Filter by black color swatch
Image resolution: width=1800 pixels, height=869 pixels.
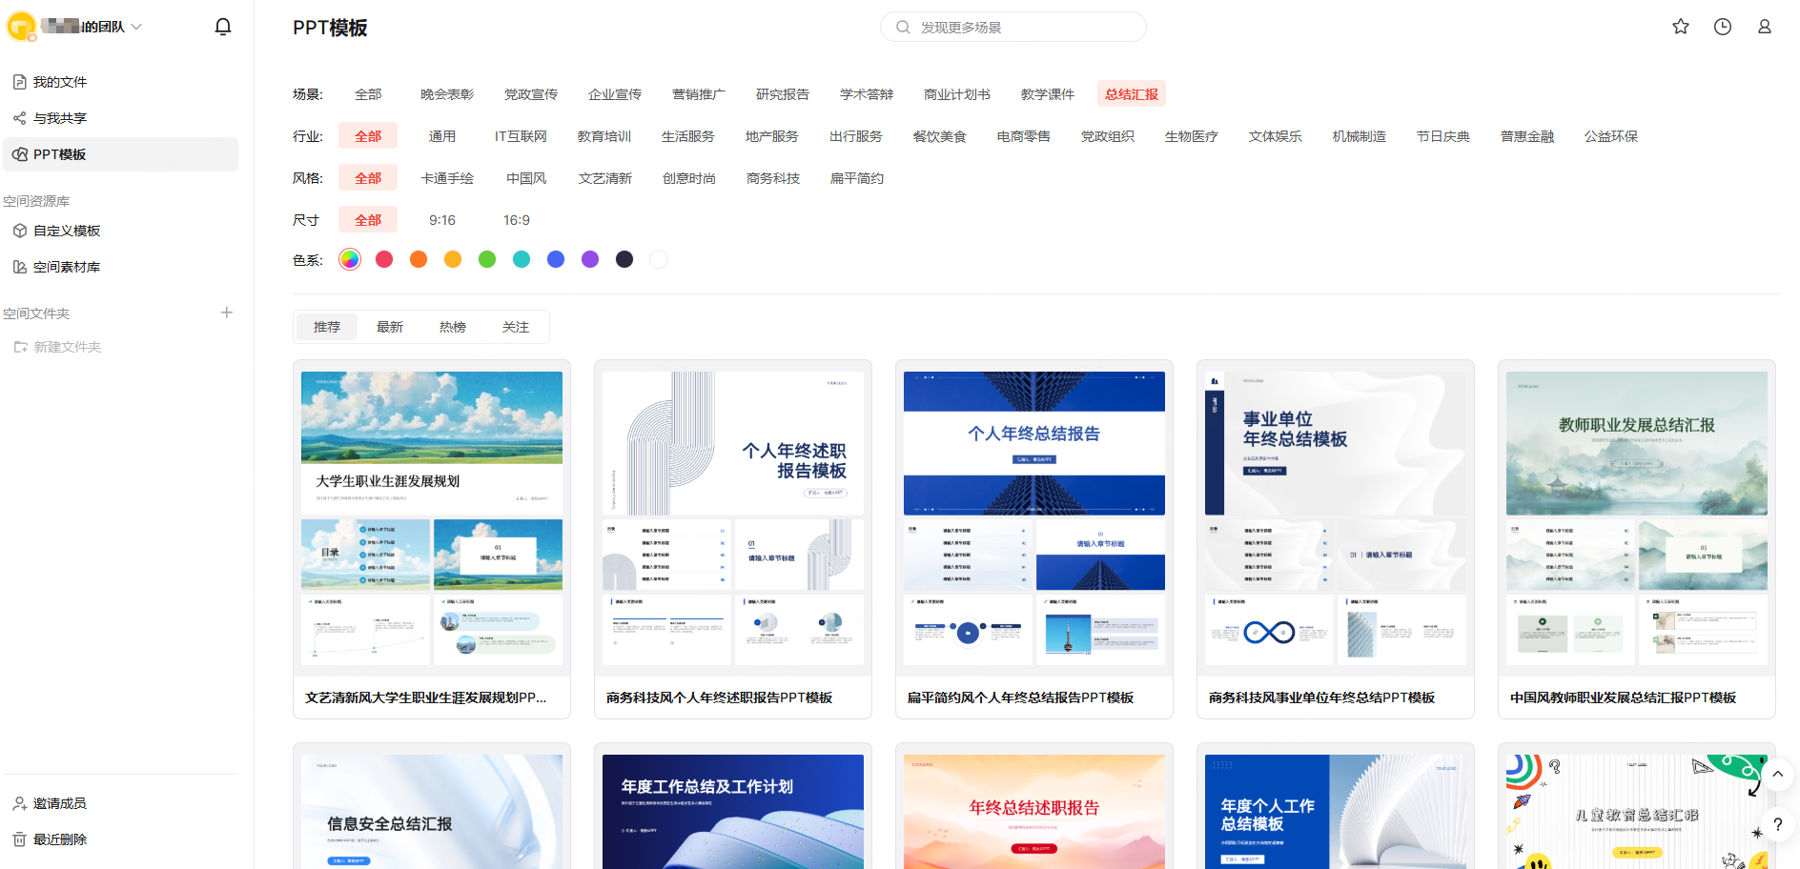pos(624,259)
